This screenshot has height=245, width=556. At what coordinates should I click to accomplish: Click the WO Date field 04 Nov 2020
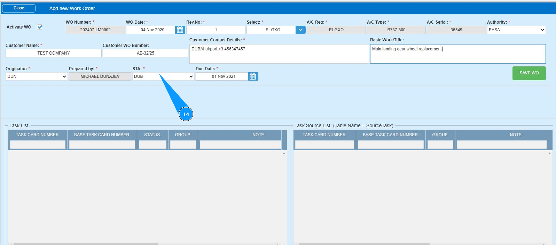tap(151, 30)
